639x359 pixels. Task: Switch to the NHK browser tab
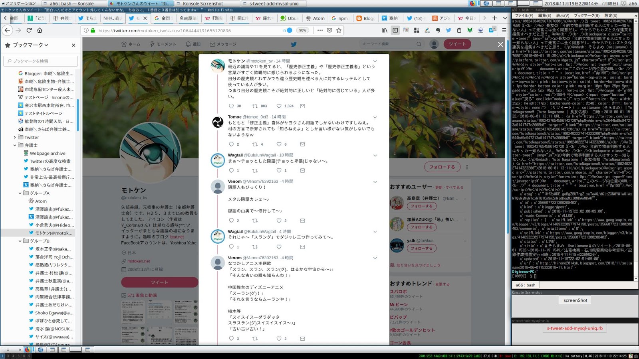(x=112, y=18)
